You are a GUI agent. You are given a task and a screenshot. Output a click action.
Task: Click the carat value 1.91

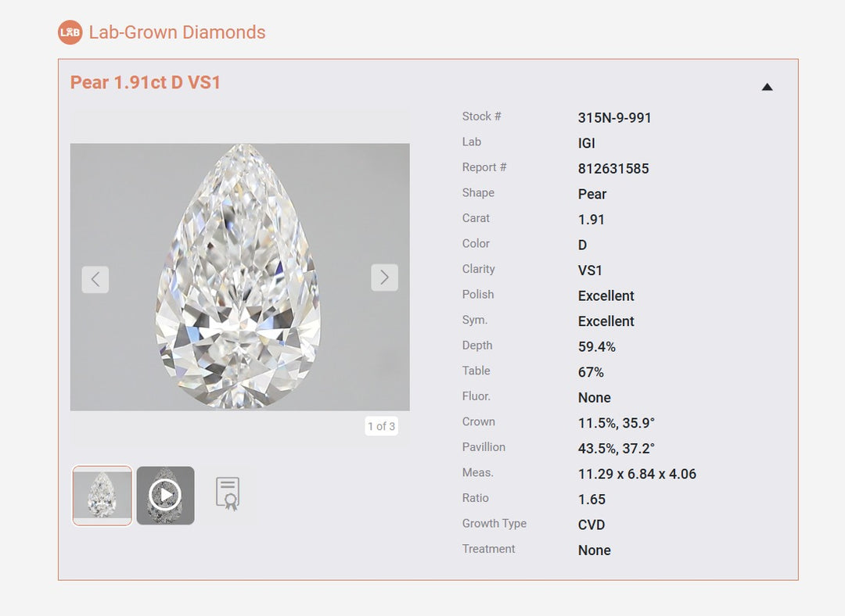pos(591,220)
